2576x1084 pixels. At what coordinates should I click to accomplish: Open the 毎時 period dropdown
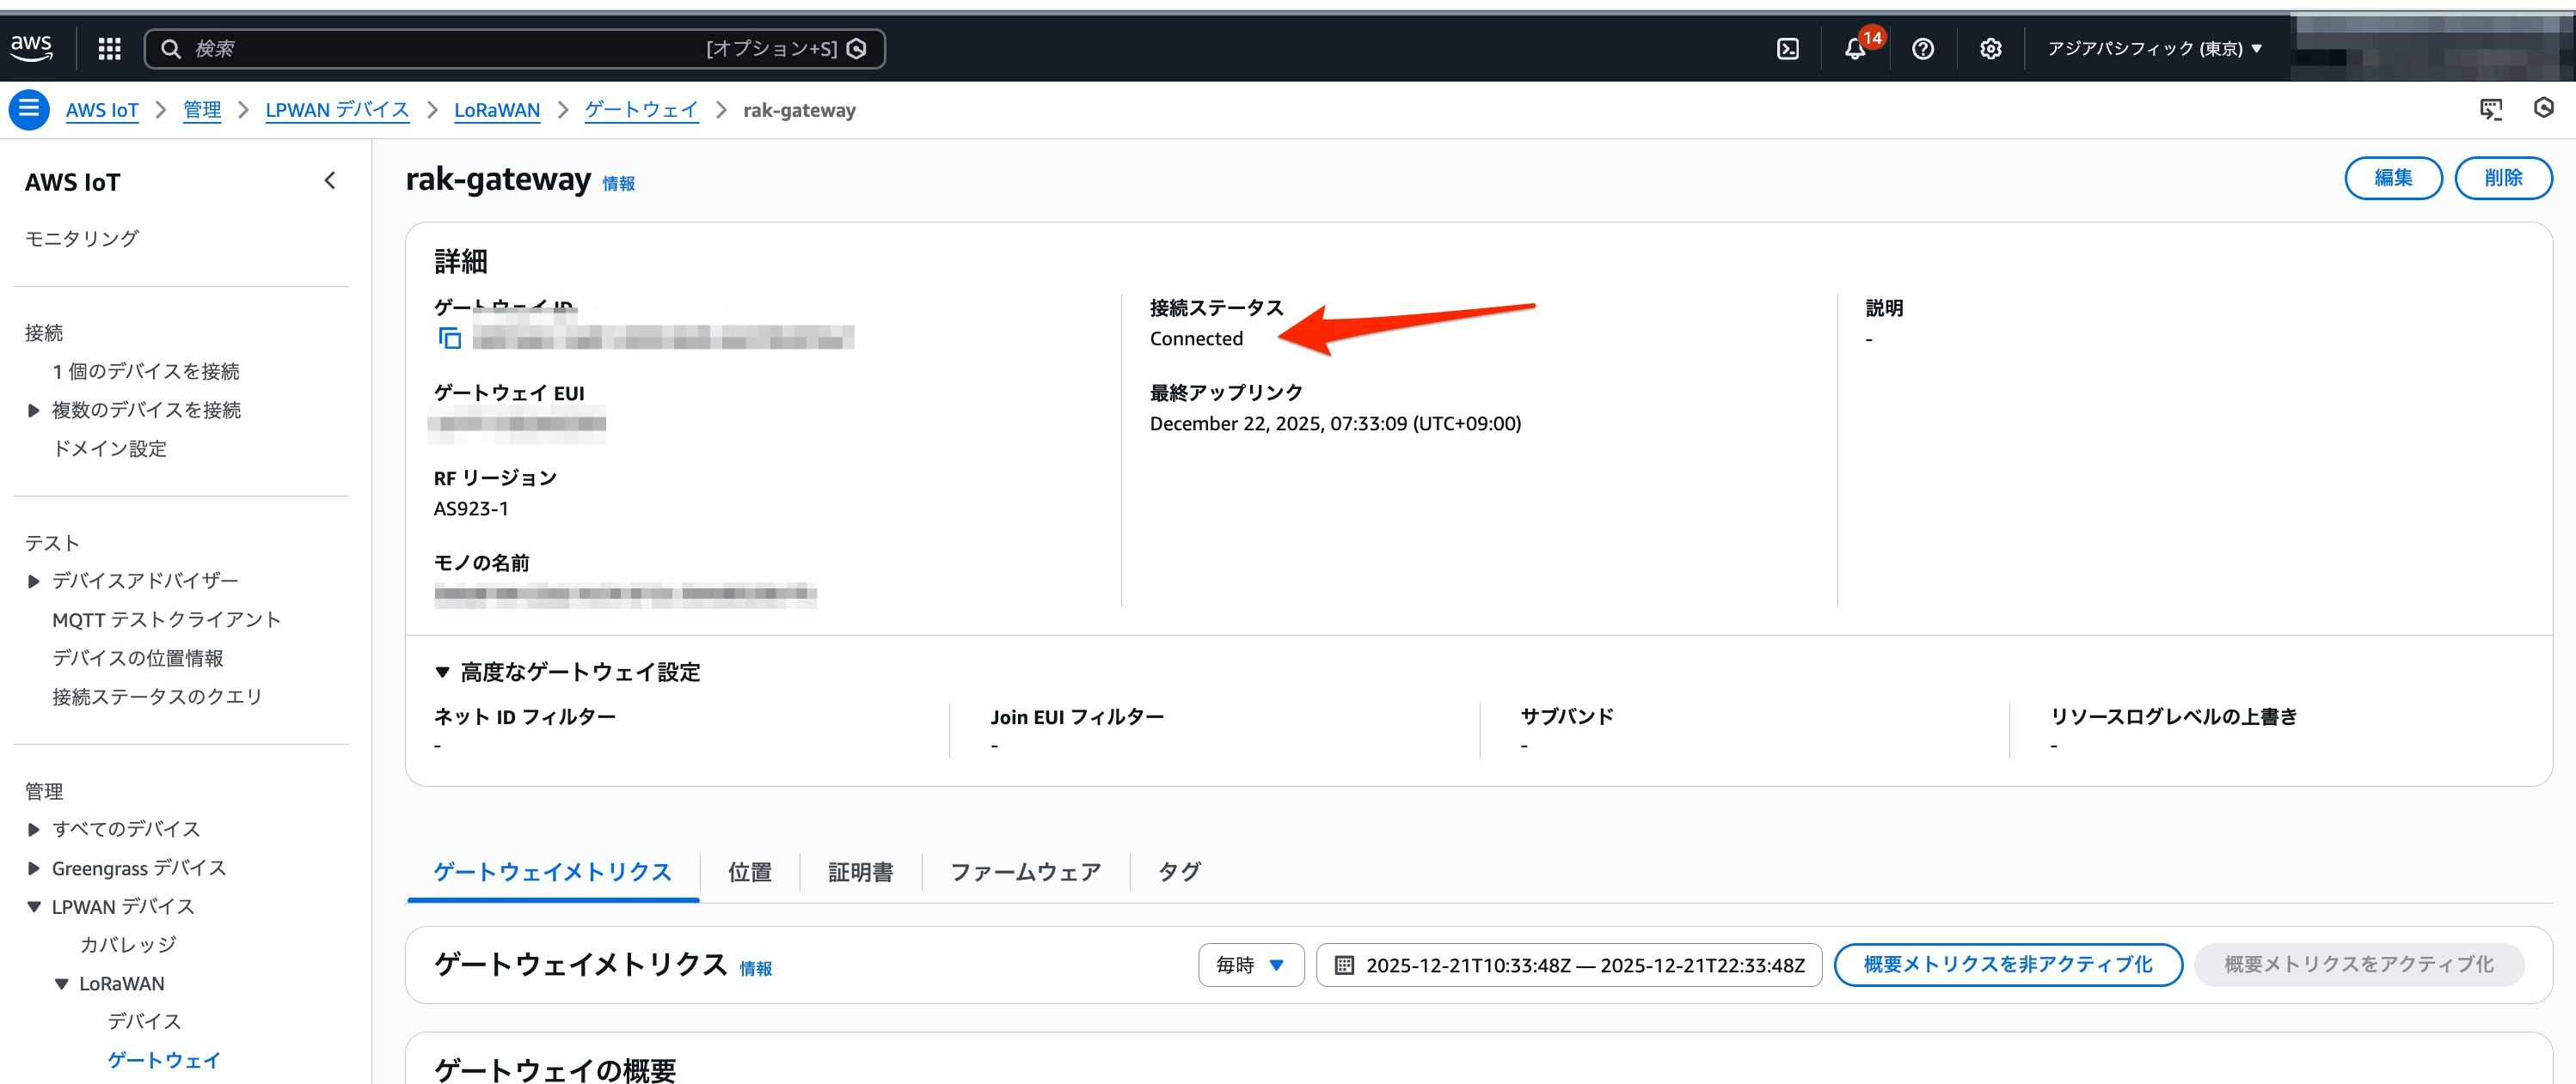(x=1250, y=964)
